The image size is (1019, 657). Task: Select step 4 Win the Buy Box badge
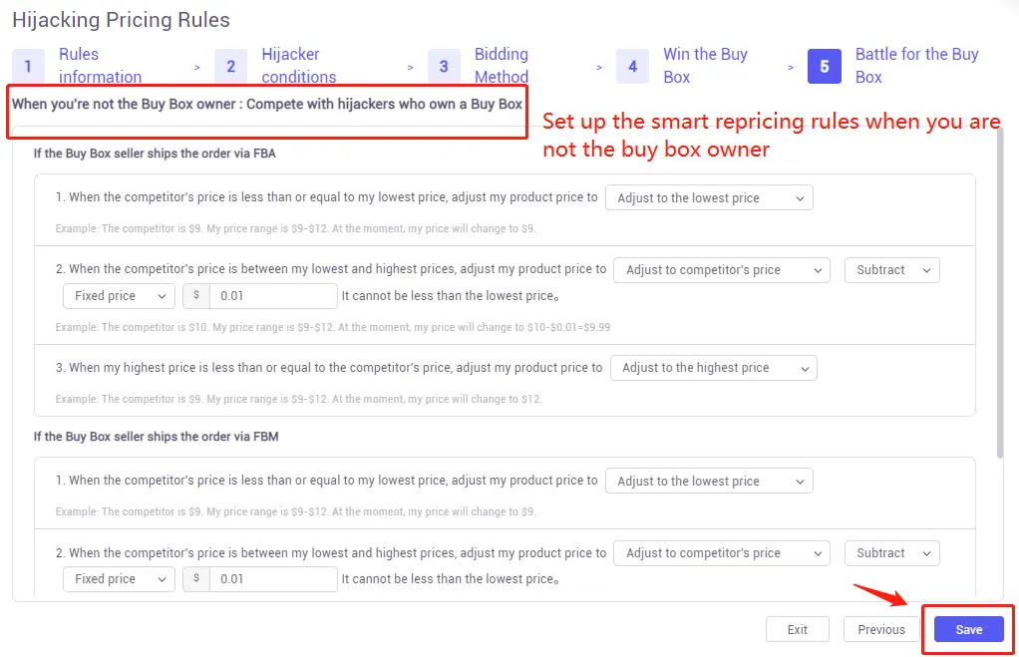point(632,66)
